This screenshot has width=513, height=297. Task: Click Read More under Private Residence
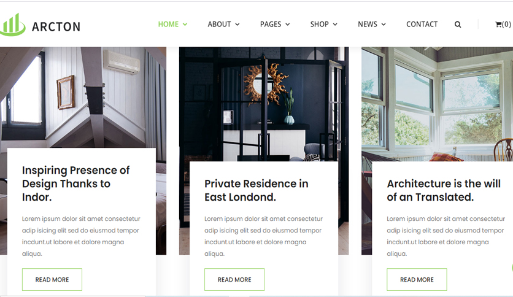[234, 280]
